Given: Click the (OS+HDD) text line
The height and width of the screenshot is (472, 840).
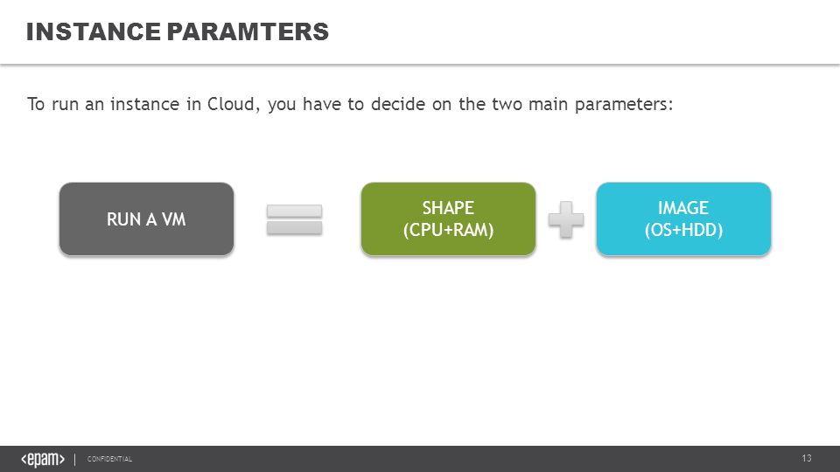Looking at the screenshot, I should (683, 230).
